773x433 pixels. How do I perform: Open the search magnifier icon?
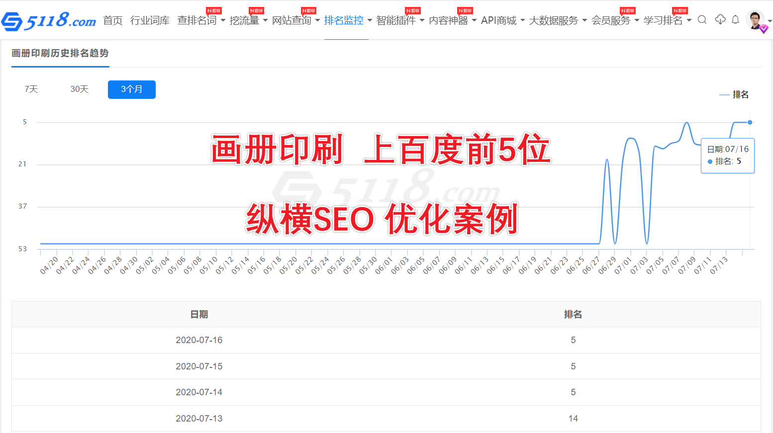[702, 20]
